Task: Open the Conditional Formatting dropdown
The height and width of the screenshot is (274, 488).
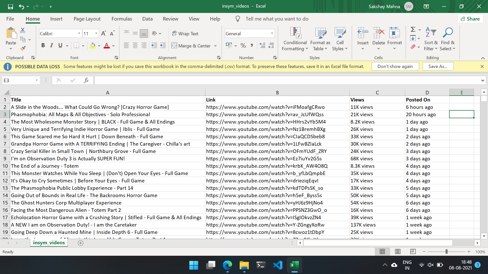Action: click(295, 39)
